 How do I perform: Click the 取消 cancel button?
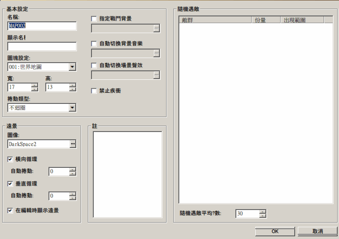click(318, 231)
